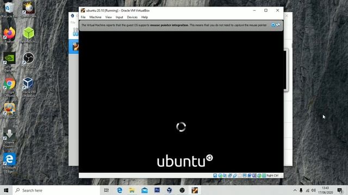Click the hard disk activity status icon
348x195 pixels.
click(x=215, y=175)
